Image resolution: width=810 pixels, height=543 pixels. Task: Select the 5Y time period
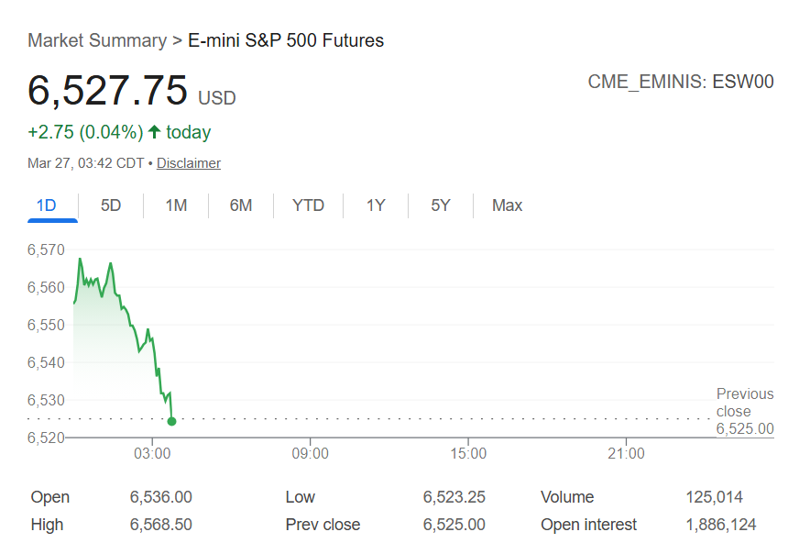pyautogui.click(x=441, y=205)
